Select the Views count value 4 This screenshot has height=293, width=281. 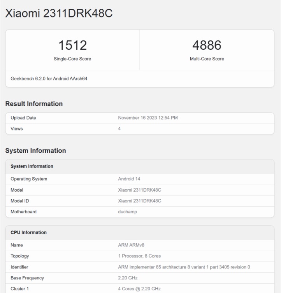(119, 129)
